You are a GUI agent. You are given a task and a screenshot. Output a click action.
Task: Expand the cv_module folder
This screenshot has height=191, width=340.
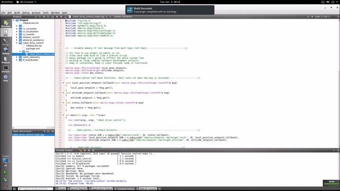pos(16,34)
